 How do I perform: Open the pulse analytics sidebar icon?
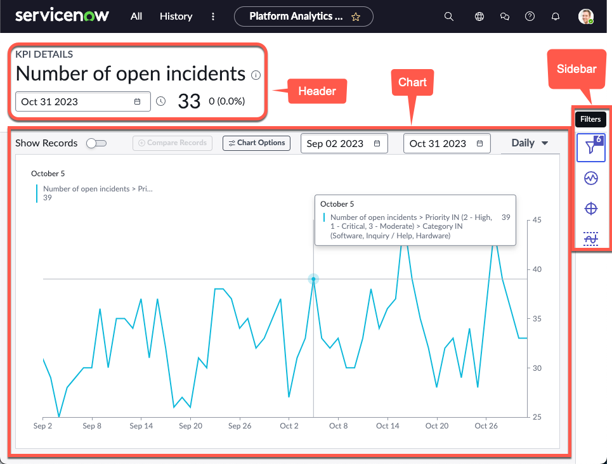(x=591, y=178)
